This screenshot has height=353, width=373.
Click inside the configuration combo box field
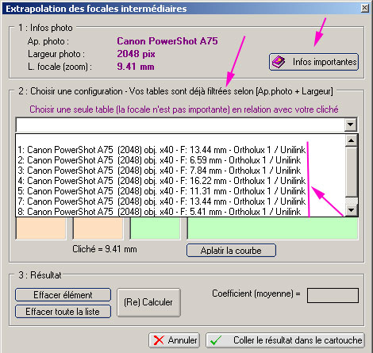180,125
